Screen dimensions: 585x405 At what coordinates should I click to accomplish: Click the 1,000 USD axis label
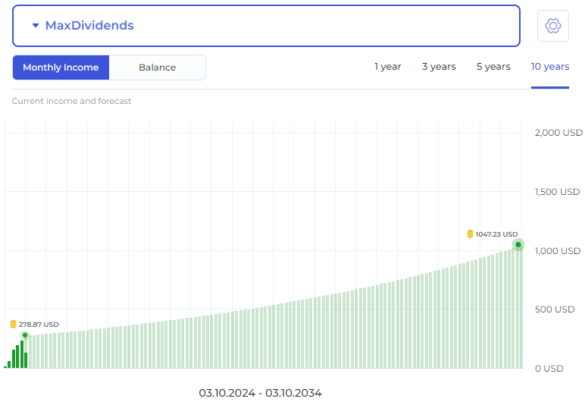point(558,250)
